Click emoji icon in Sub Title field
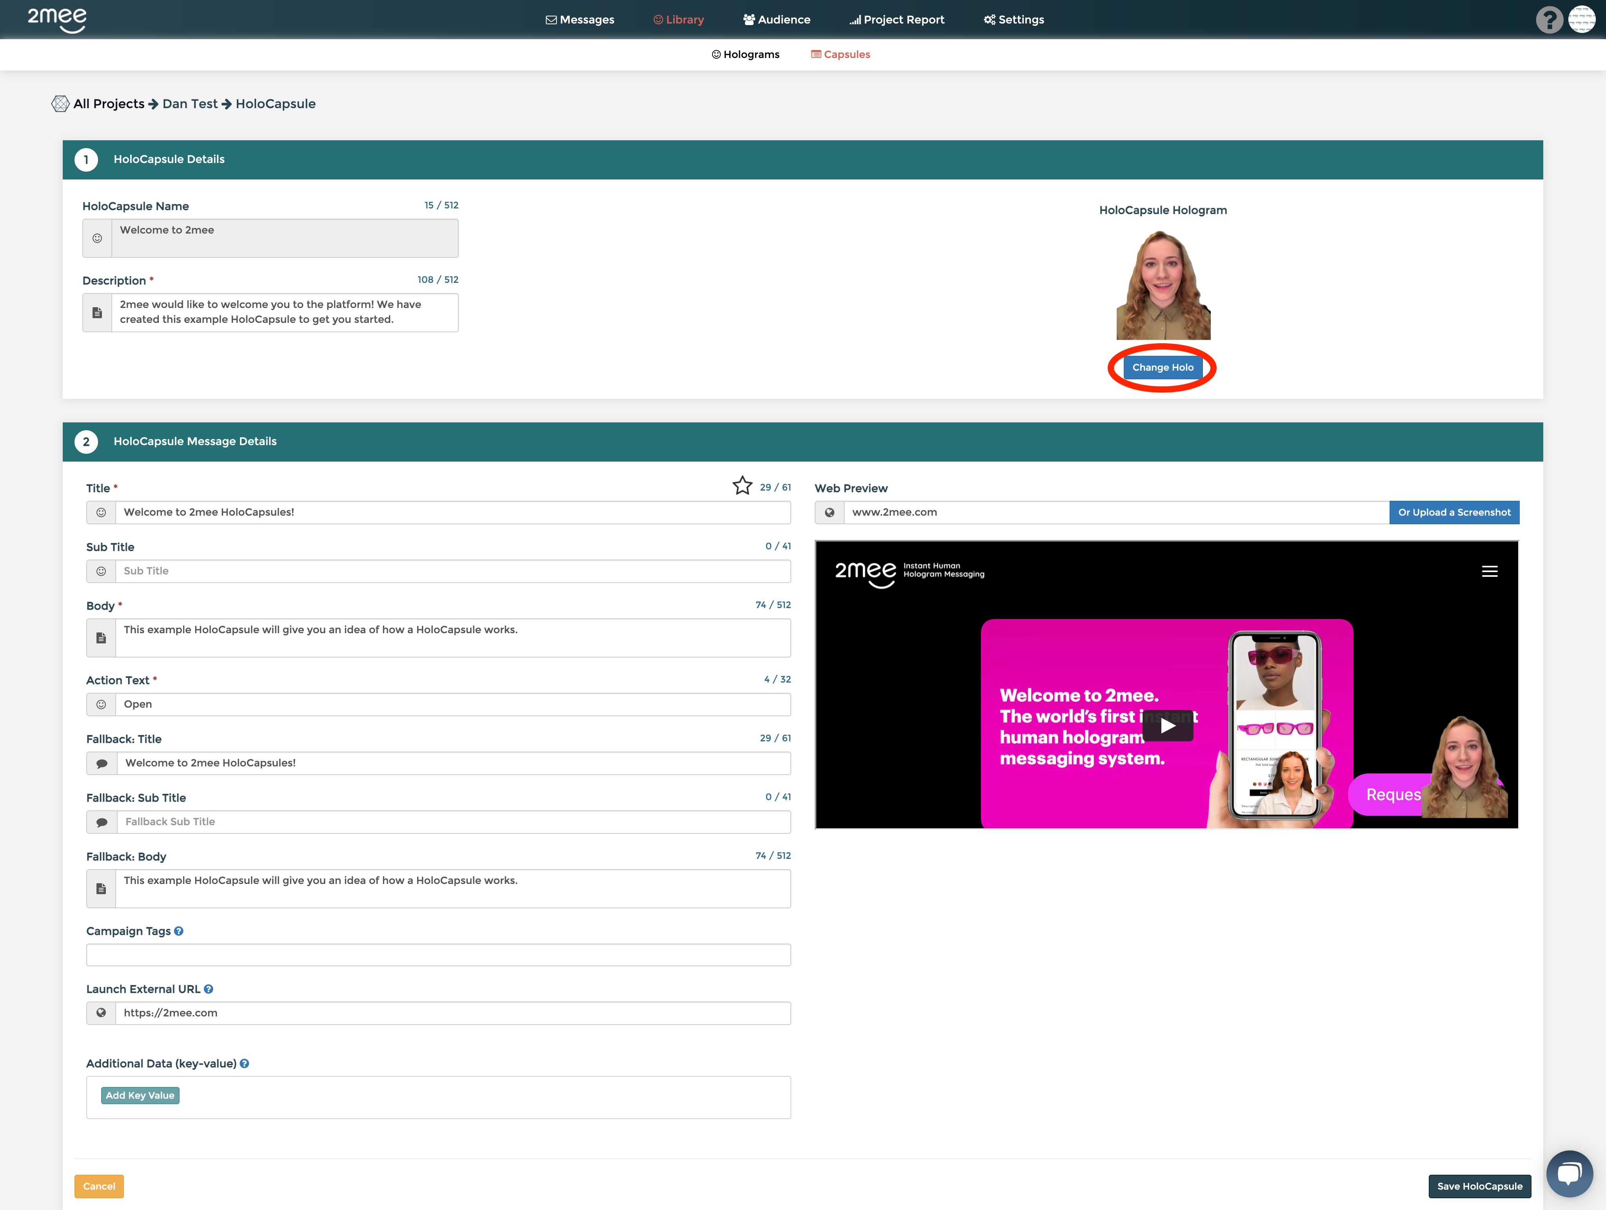Viewport: 1606px width, 1210px height. [102, 572]
